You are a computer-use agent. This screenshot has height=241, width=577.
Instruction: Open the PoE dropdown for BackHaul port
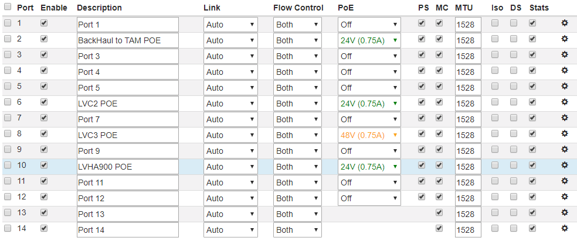[369, 40]
